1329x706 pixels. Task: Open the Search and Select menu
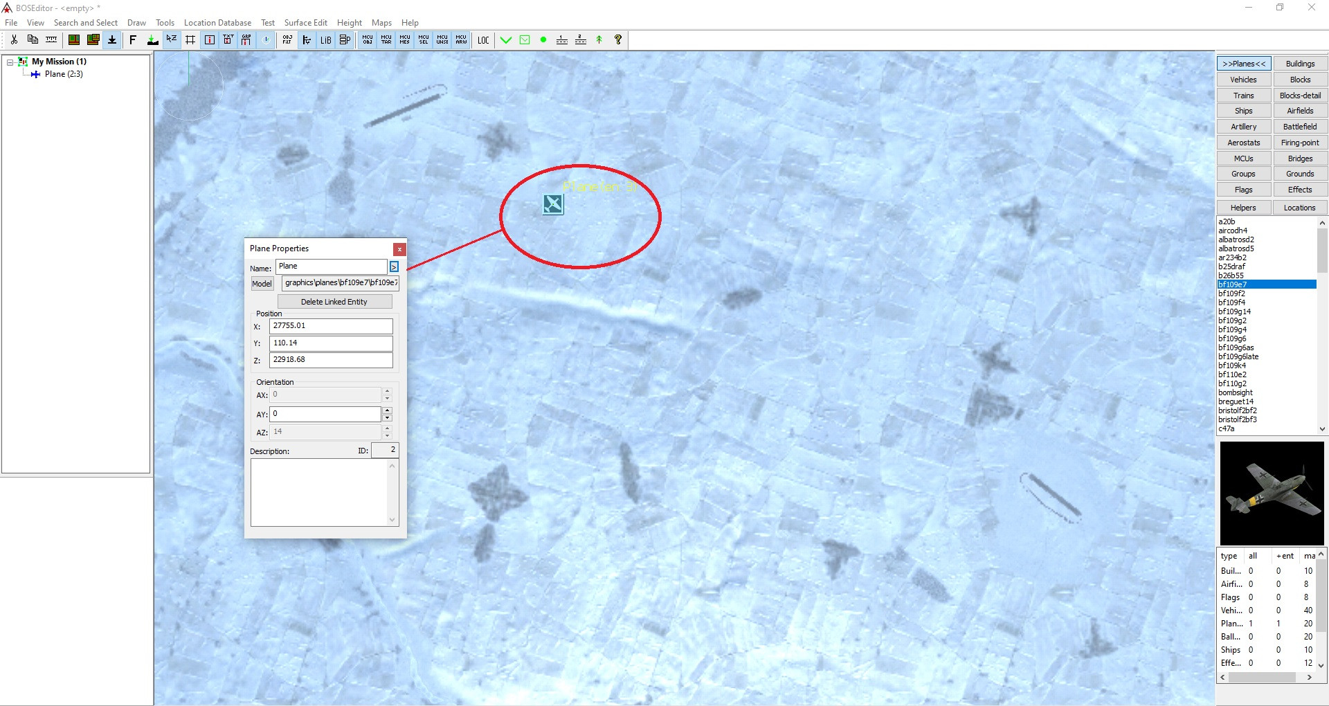(86, 23)
